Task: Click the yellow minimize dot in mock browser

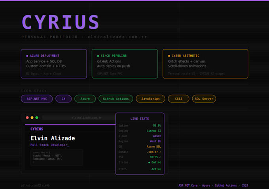Action: [32, 117]
